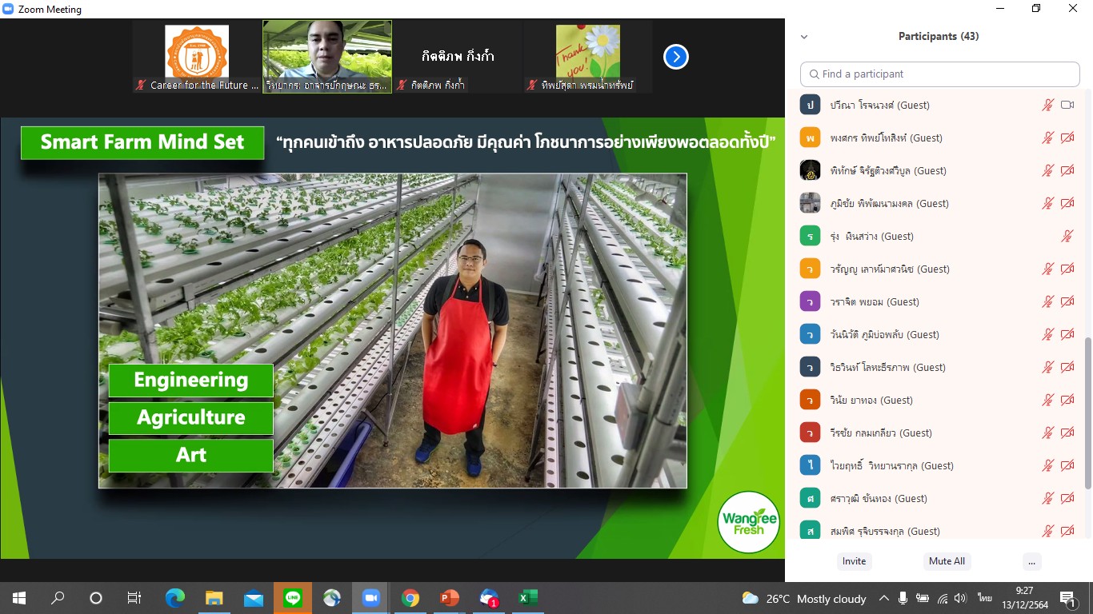
Task: Collapse the Participants panel chevron
Action: tap(804, 37)
